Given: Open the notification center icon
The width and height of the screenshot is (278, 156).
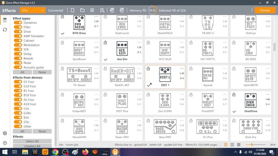Looking at the screenshot, I should pyautogui.click(x=271, y=152).
